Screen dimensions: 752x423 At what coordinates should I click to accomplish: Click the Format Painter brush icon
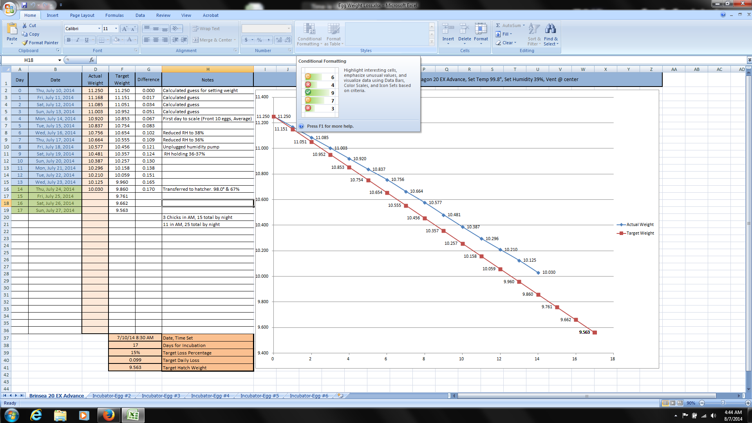(25, 43)
